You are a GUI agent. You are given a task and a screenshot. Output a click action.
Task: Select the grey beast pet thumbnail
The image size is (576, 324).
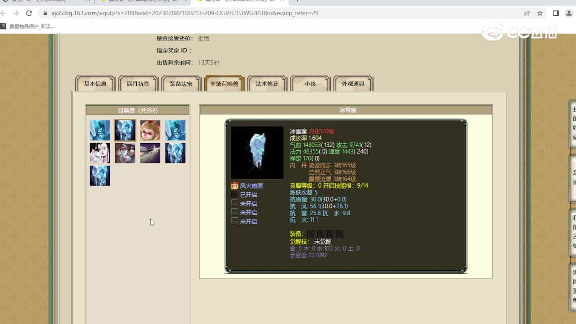coord(150,153)
